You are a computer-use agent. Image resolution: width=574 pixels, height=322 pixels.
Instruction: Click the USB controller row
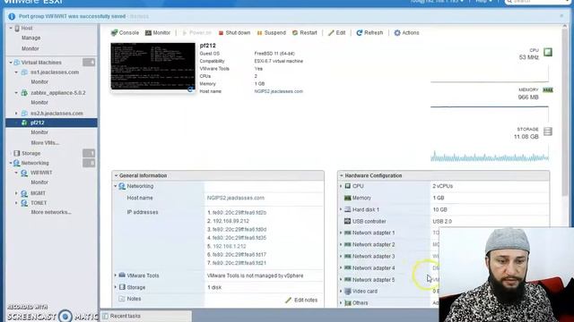click(x=443, y=221)
